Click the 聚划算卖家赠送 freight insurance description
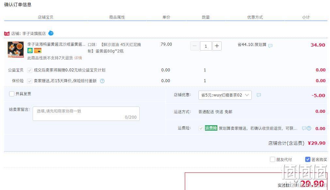330x190 pixels. coord(258,128)
